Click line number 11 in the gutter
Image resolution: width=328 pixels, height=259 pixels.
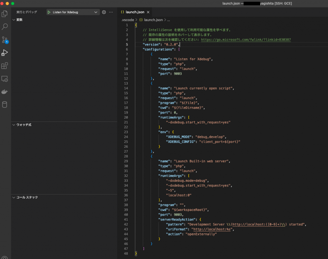pos(127,74)
